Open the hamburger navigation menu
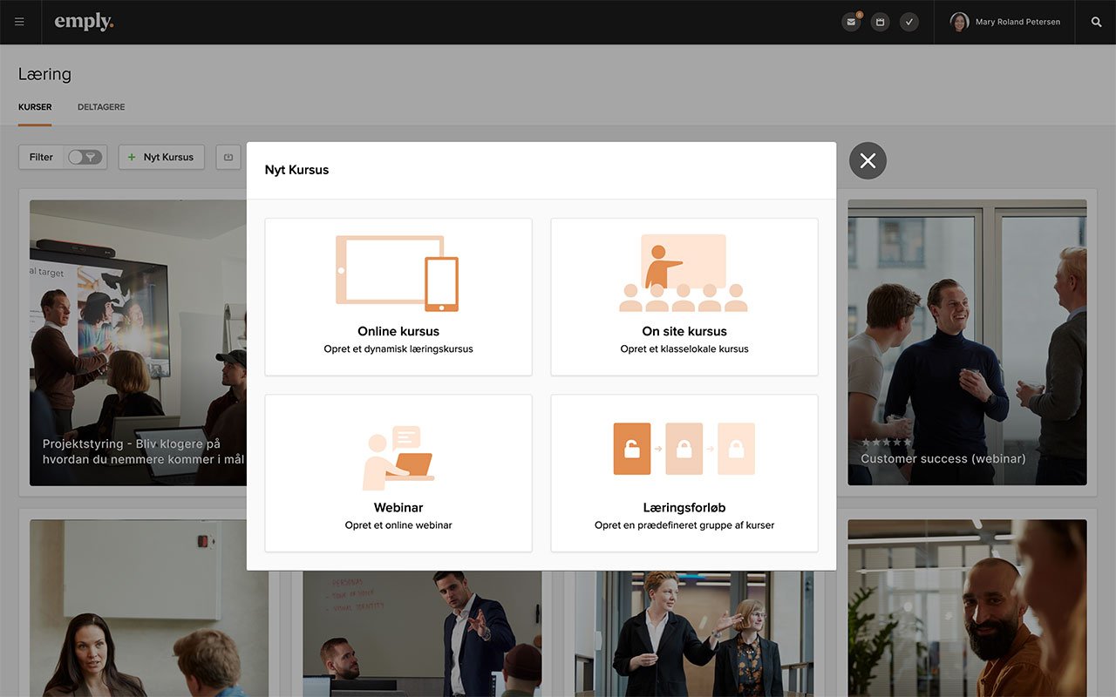 pyautogui.click(x=20, y=22)
